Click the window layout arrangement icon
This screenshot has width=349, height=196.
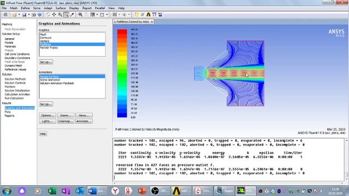point(93,15)
